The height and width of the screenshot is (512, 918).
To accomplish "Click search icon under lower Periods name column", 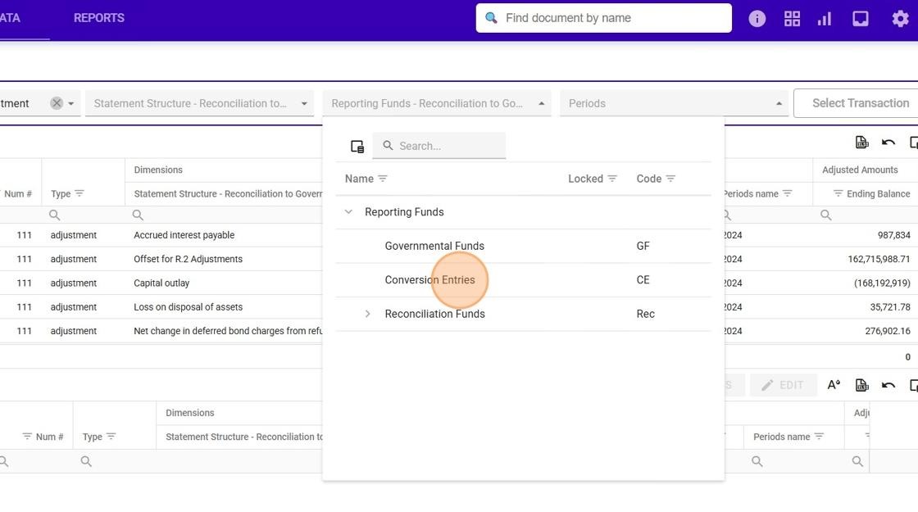I will pyautogui.click(x=757, y=461).
